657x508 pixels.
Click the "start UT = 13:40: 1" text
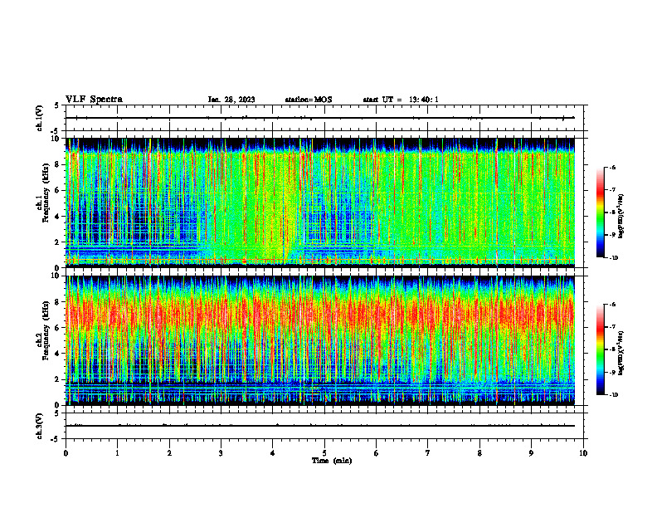click(401, 100)
